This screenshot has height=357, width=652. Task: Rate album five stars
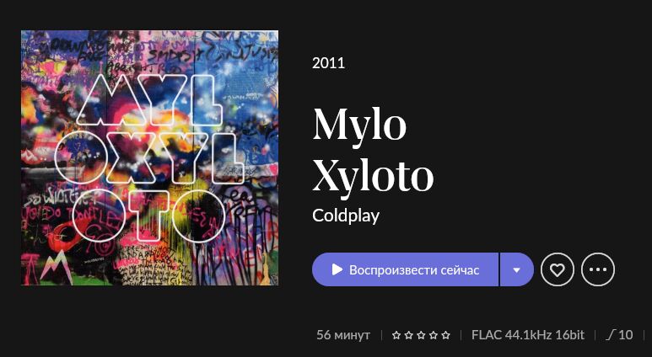tap(445, 335)
